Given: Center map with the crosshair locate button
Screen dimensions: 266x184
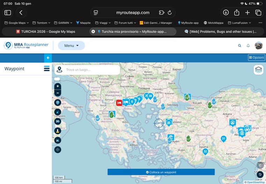Looking at the screenshot, I should (58, 149).
